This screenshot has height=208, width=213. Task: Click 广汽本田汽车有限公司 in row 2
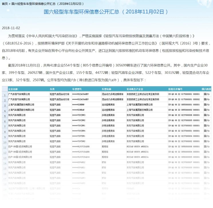coord(19,99)
